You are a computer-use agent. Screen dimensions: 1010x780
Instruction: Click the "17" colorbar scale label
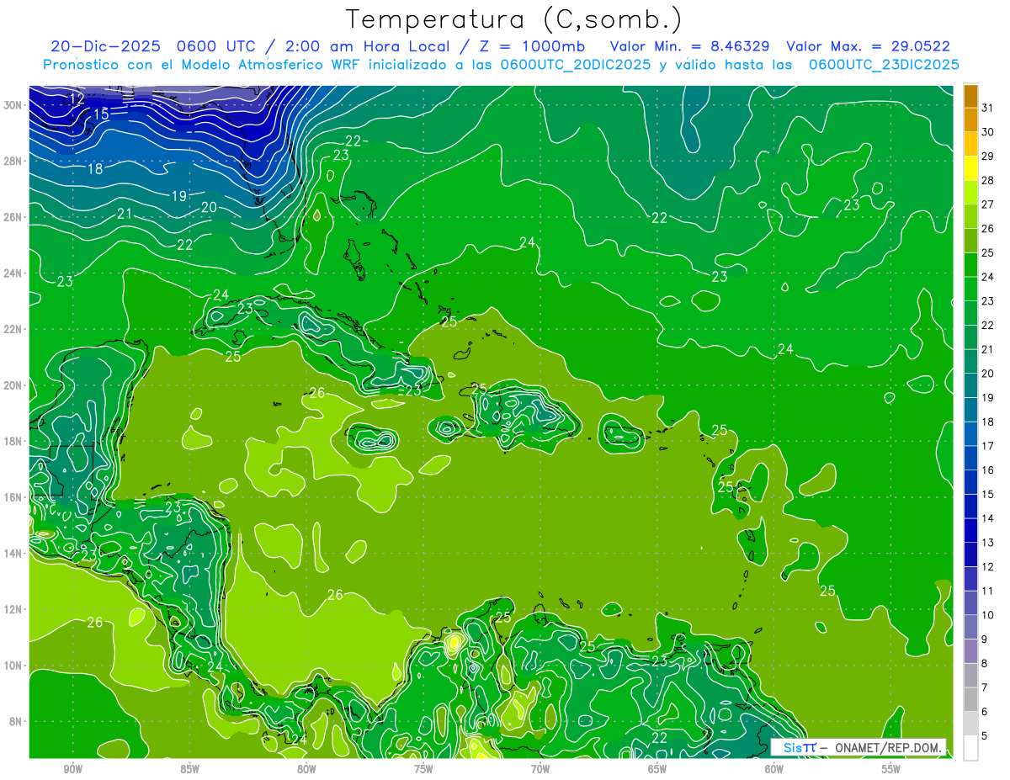(988, 446)
